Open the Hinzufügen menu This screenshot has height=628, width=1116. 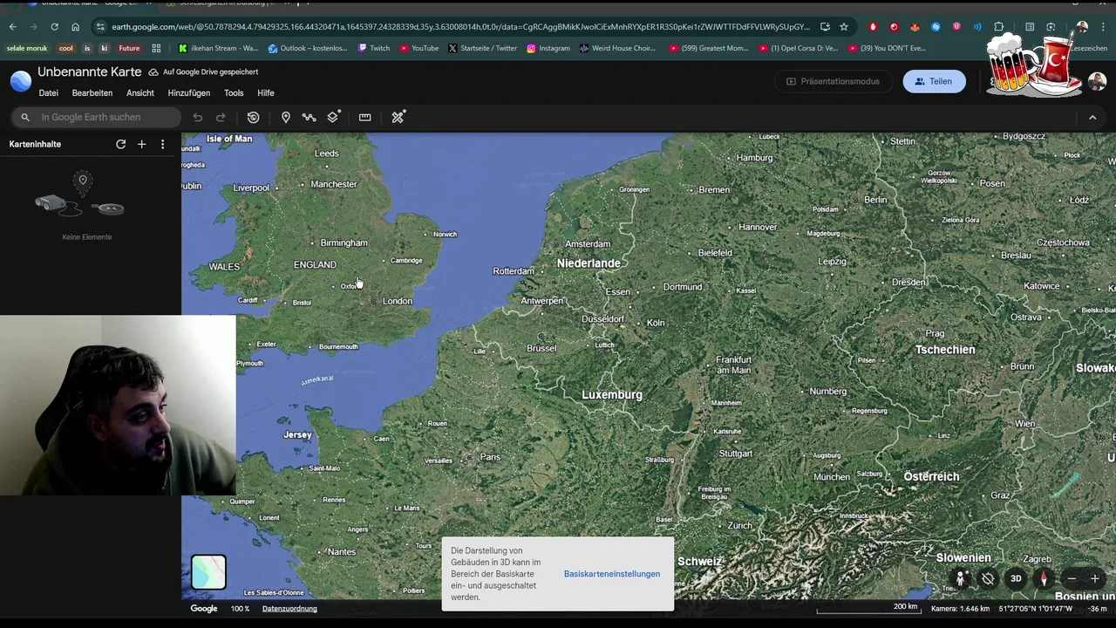(x=189, y=92)
